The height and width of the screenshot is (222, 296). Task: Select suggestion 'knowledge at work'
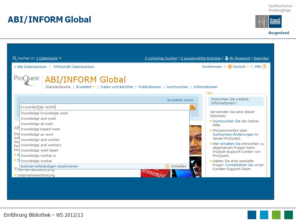105,124
